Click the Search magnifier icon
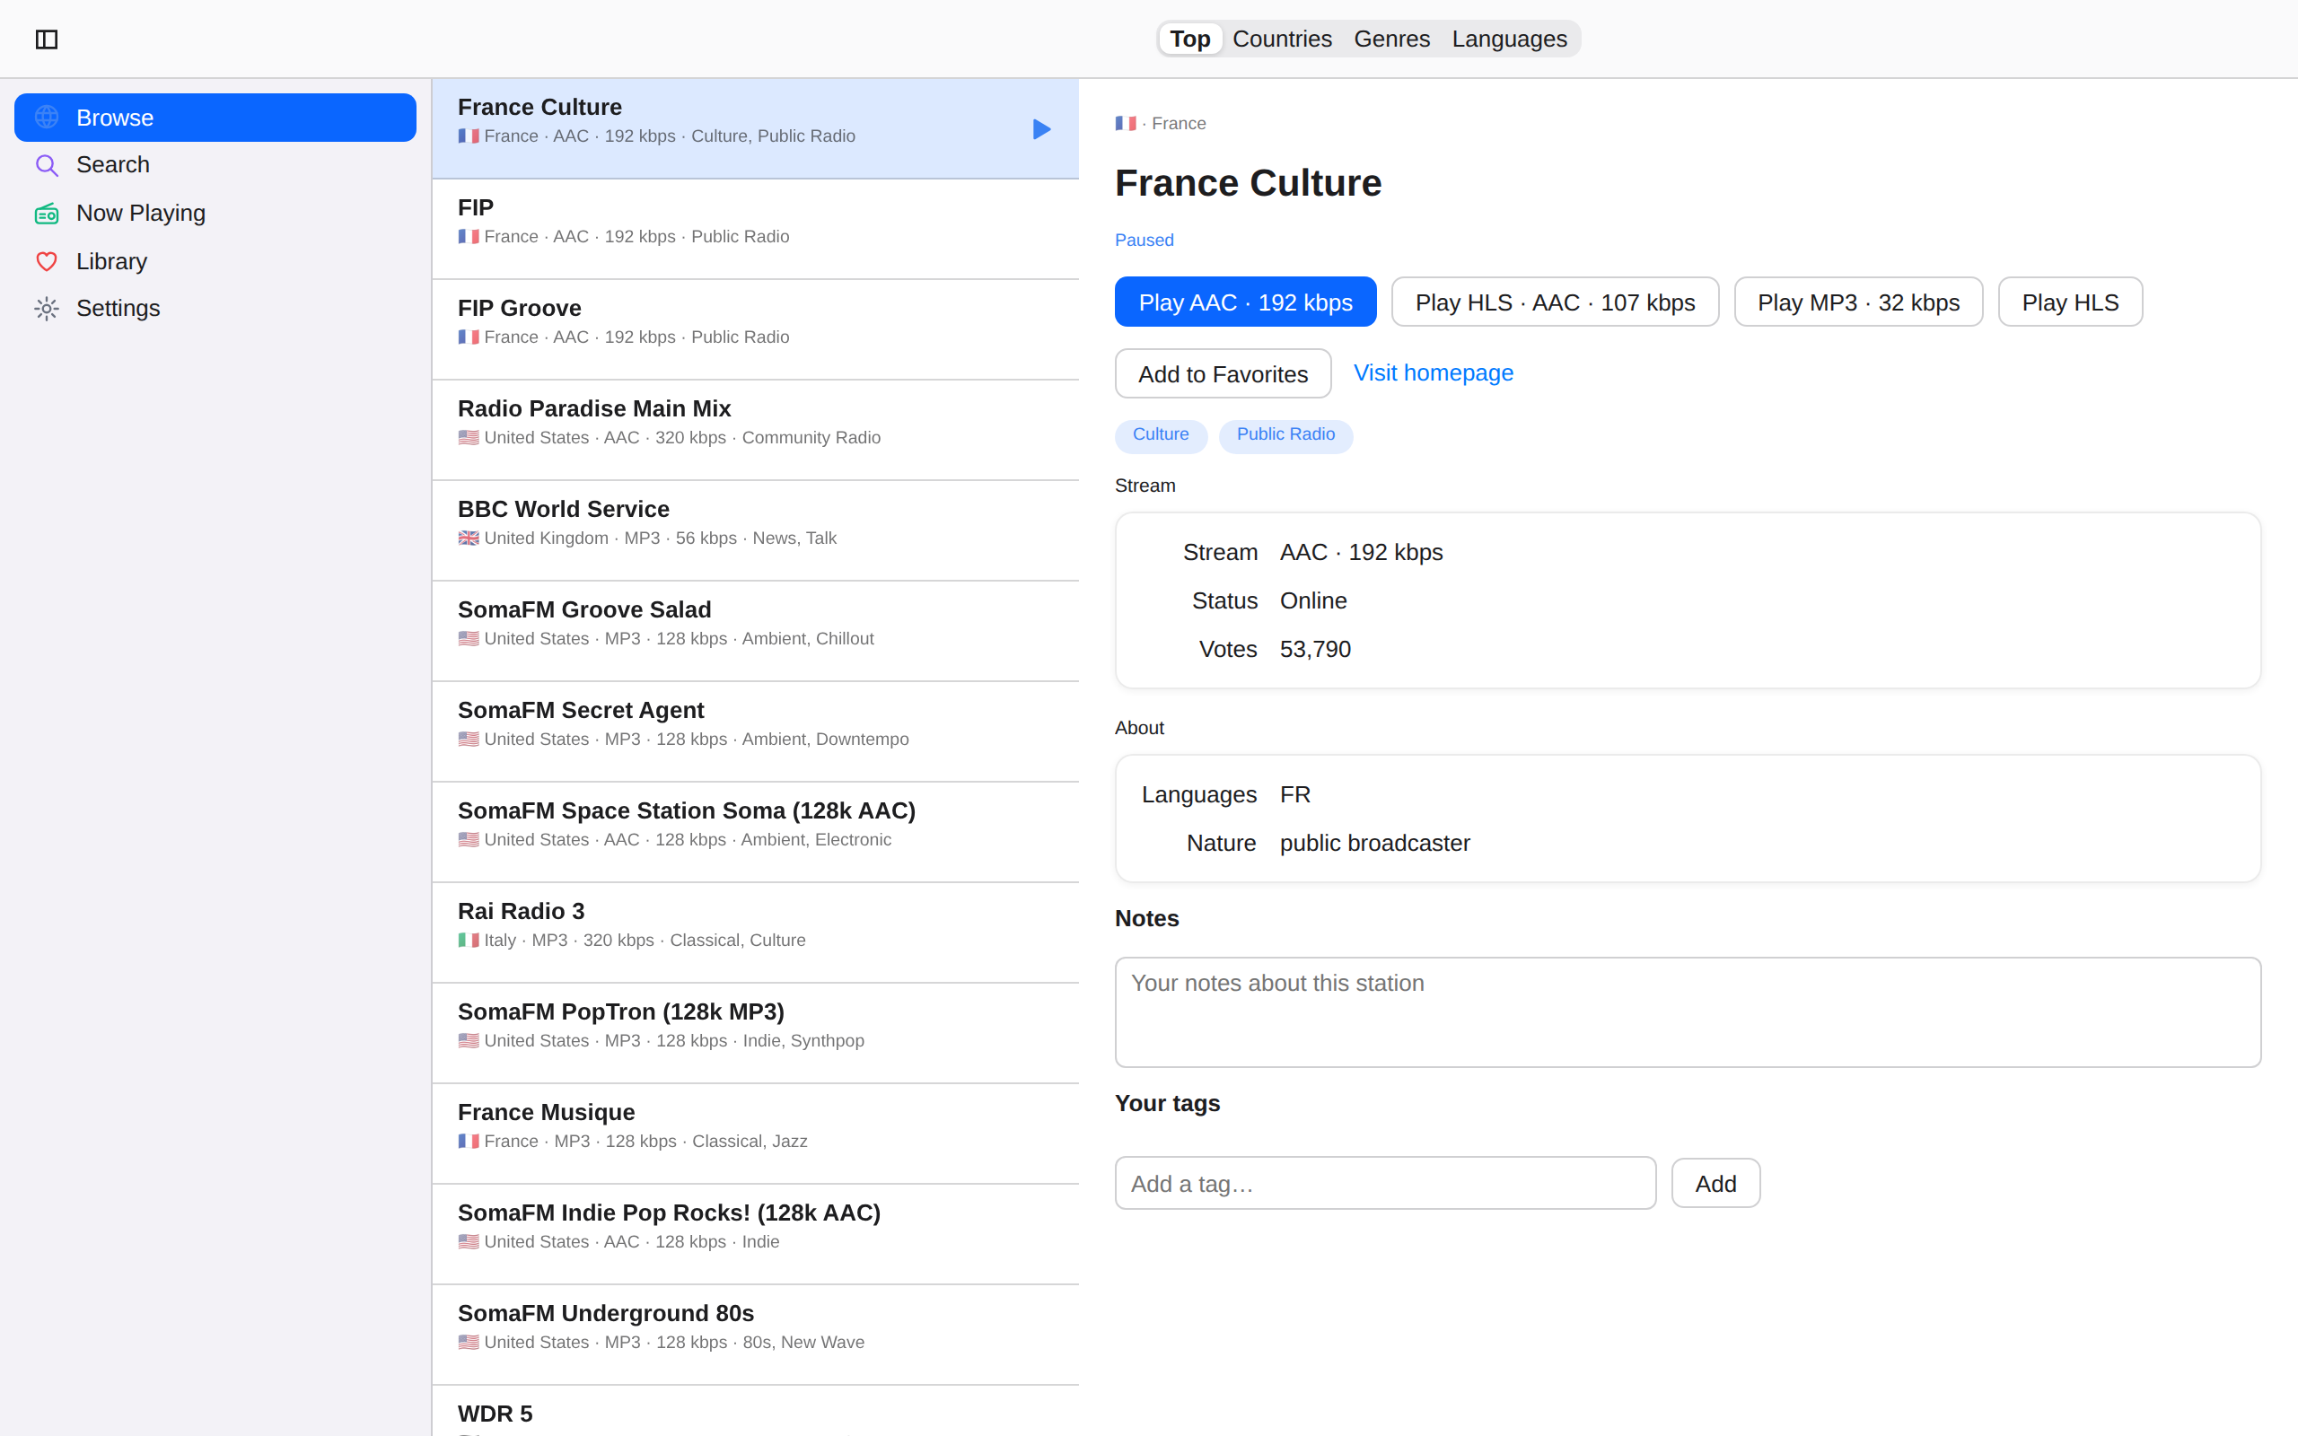The image size is (2298, 1436). click(47, 165)
